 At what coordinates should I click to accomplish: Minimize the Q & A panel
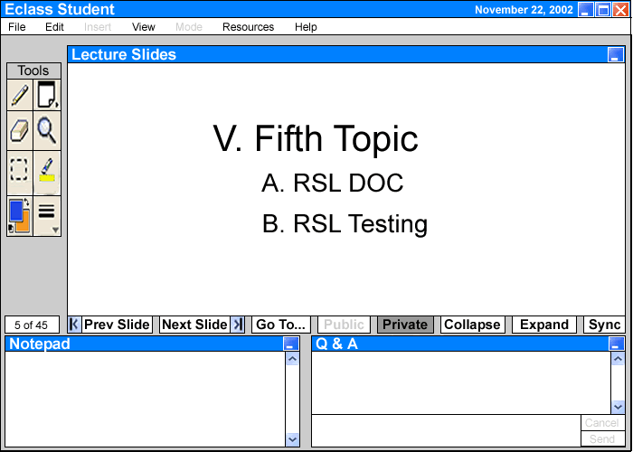coord(616,344)
